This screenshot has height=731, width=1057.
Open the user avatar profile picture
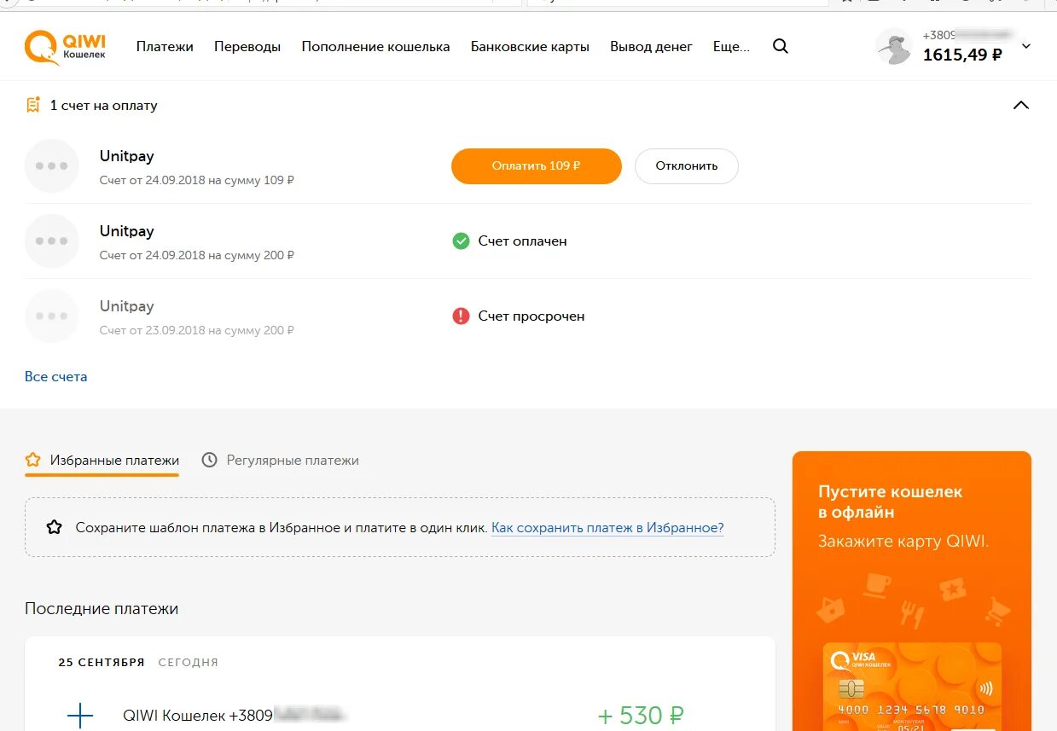(894, 47)
